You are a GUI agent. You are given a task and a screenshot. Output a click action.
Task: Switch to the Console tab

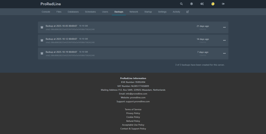click(46, 12)
